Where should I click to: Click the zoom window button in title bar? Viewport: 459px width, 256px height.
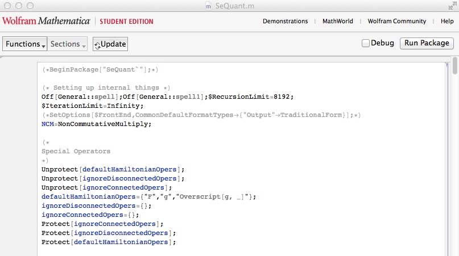point(29,6)
